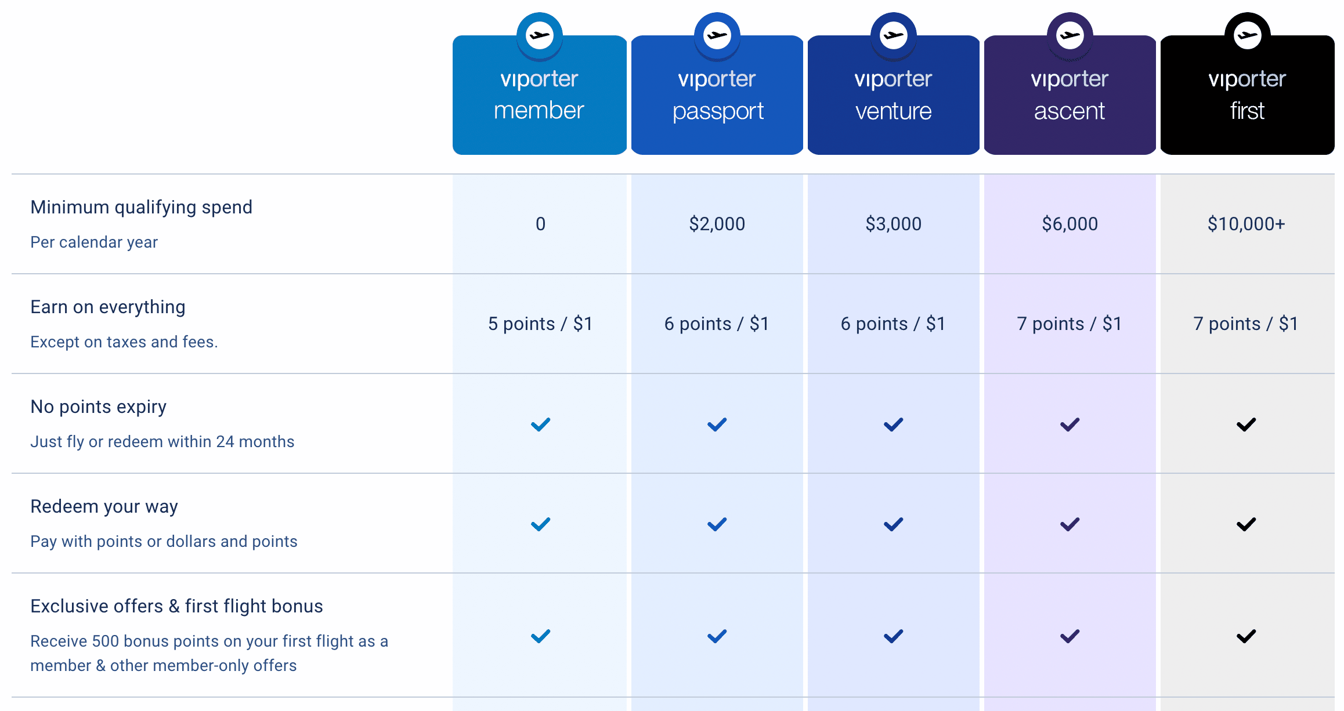Click Venture checkmark for Redeem your way
Viewport: 1344px width, 711px height.
894,524
